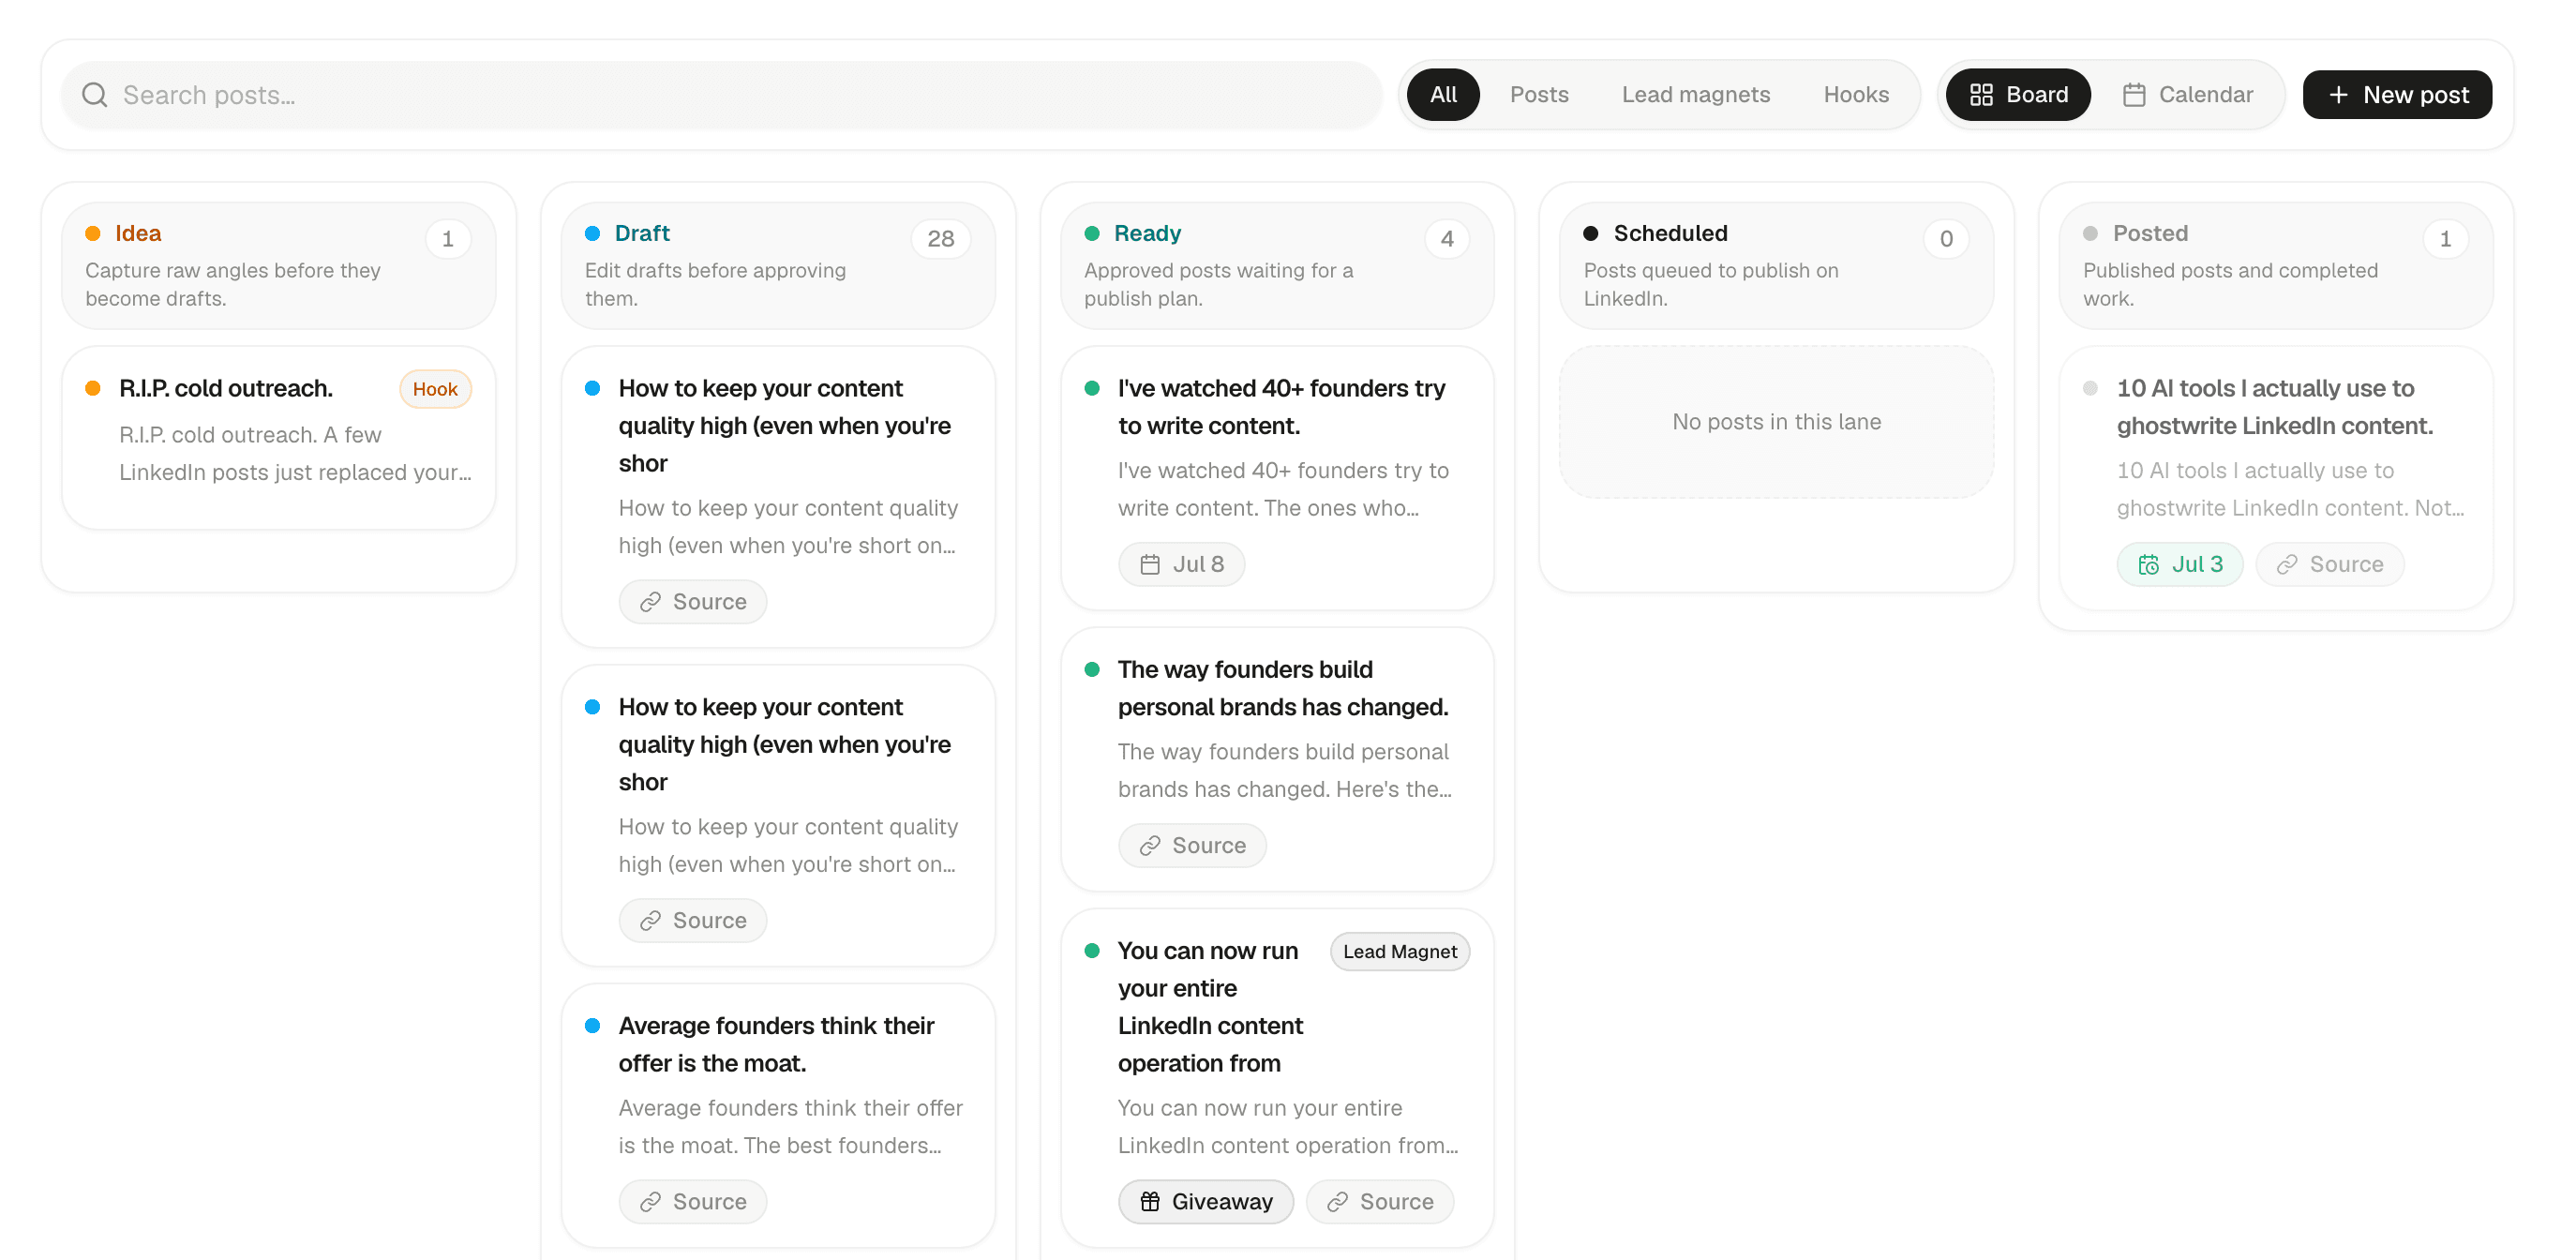Image resolution: width=2576 pixels, height=1260 pixels.
Task: Click the calendar icon on Jul 8 chip
Action: [1150, 565]
